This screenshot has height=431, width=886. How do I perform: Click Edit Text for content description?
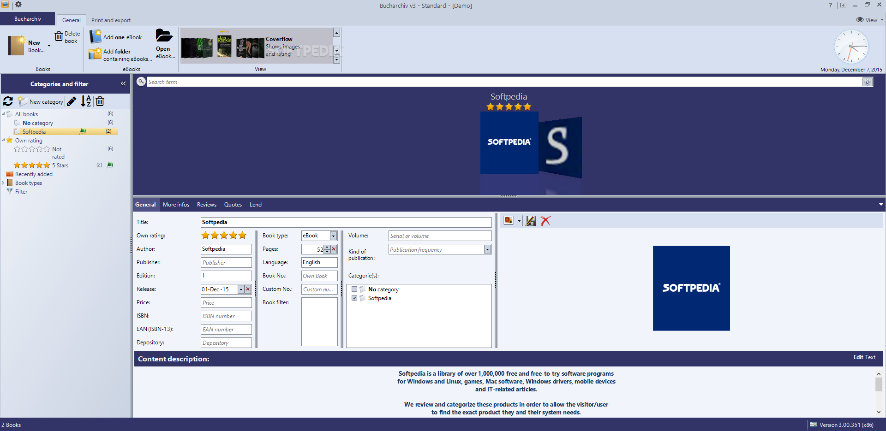coord(864,357)
